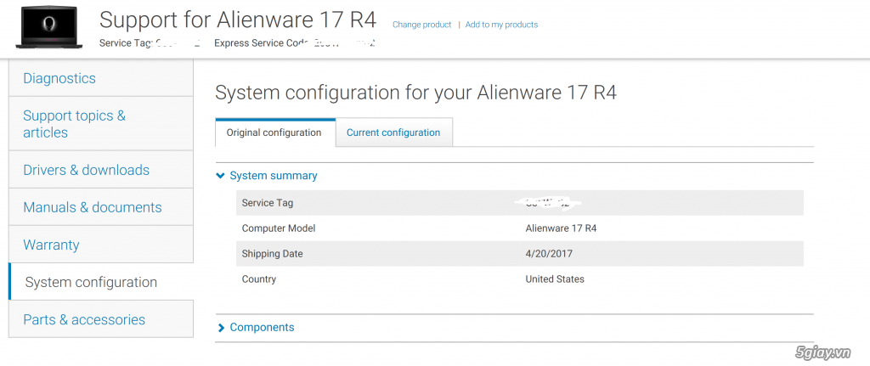Click the System summary heading link
This screenshot has height=366, width=870.
(274, 176)
